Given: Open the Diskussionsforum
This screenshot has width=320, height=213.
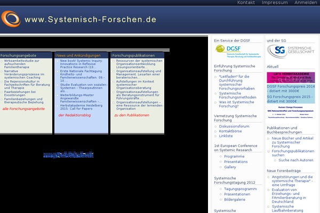Looking at the screenshot, I should [x=234, y=126].
